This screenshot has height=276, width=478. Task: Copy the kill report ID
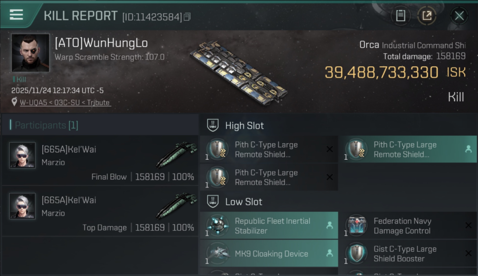pos(187,17)
